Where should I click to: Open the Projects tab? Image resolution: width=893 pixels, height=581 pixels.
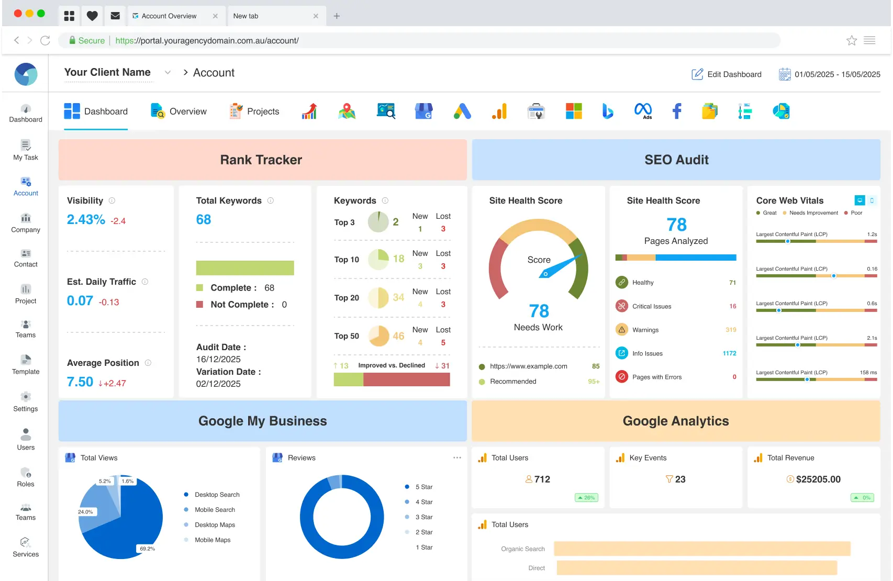254,111
